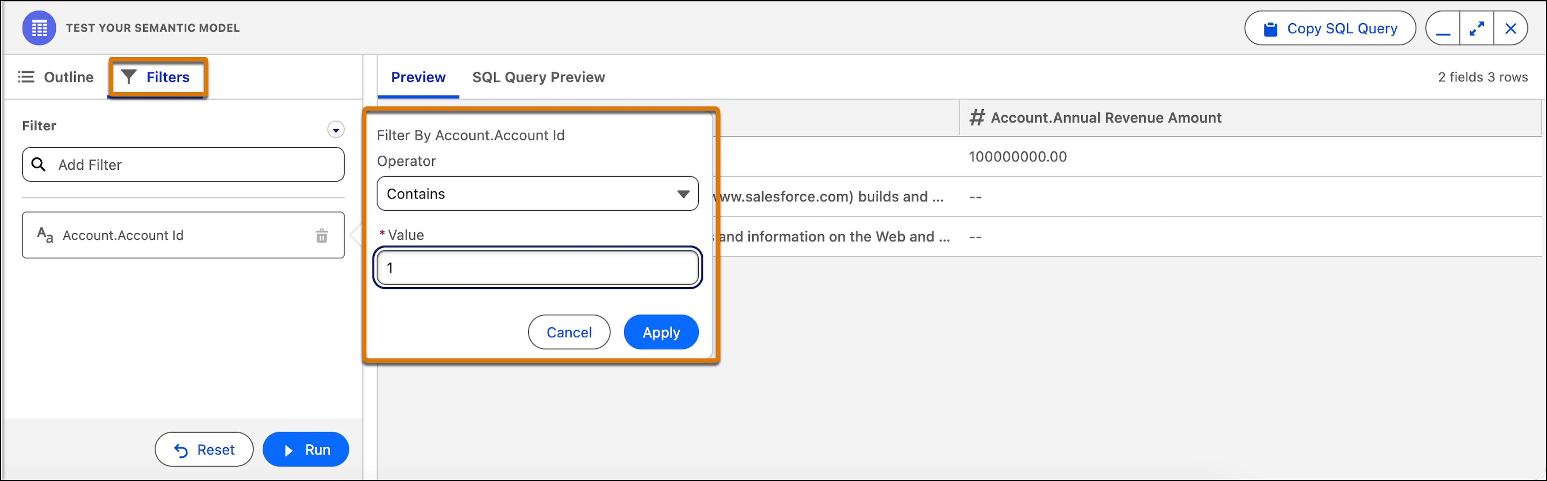1547x481 pixels.
Task: Open the Outline tab
Action: pos(56,77)
